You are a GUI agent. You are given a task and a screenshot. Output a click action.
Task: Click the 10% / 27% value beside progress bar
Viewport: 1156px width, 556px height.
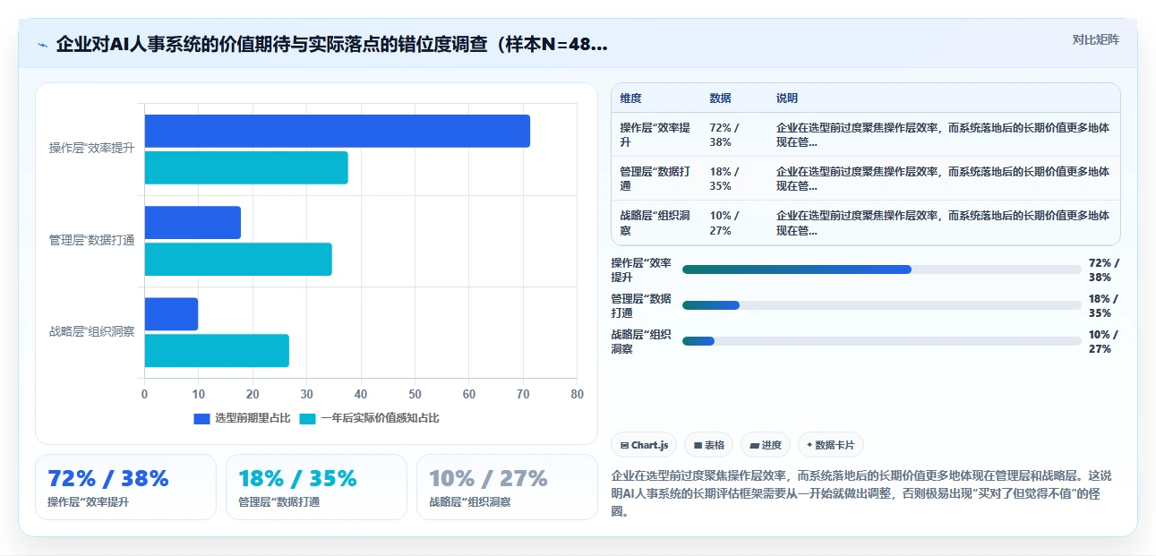pyautogui.click(x=1104, y=341)
